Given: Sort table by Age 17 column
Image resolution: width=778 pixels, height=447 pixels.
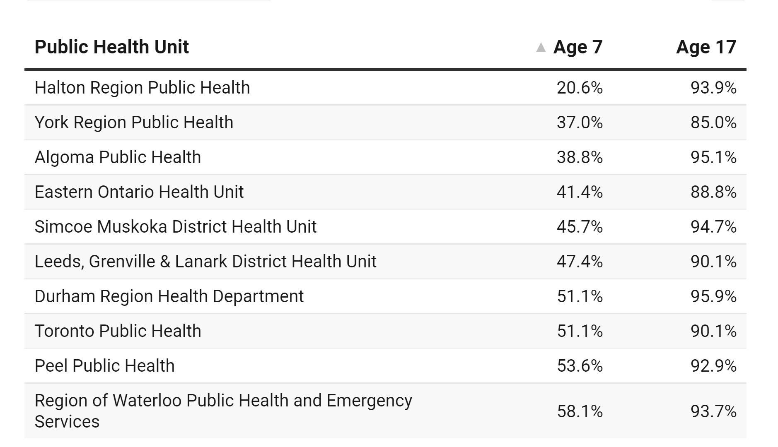Looking at the screenshot, I should tap(706, 47).
